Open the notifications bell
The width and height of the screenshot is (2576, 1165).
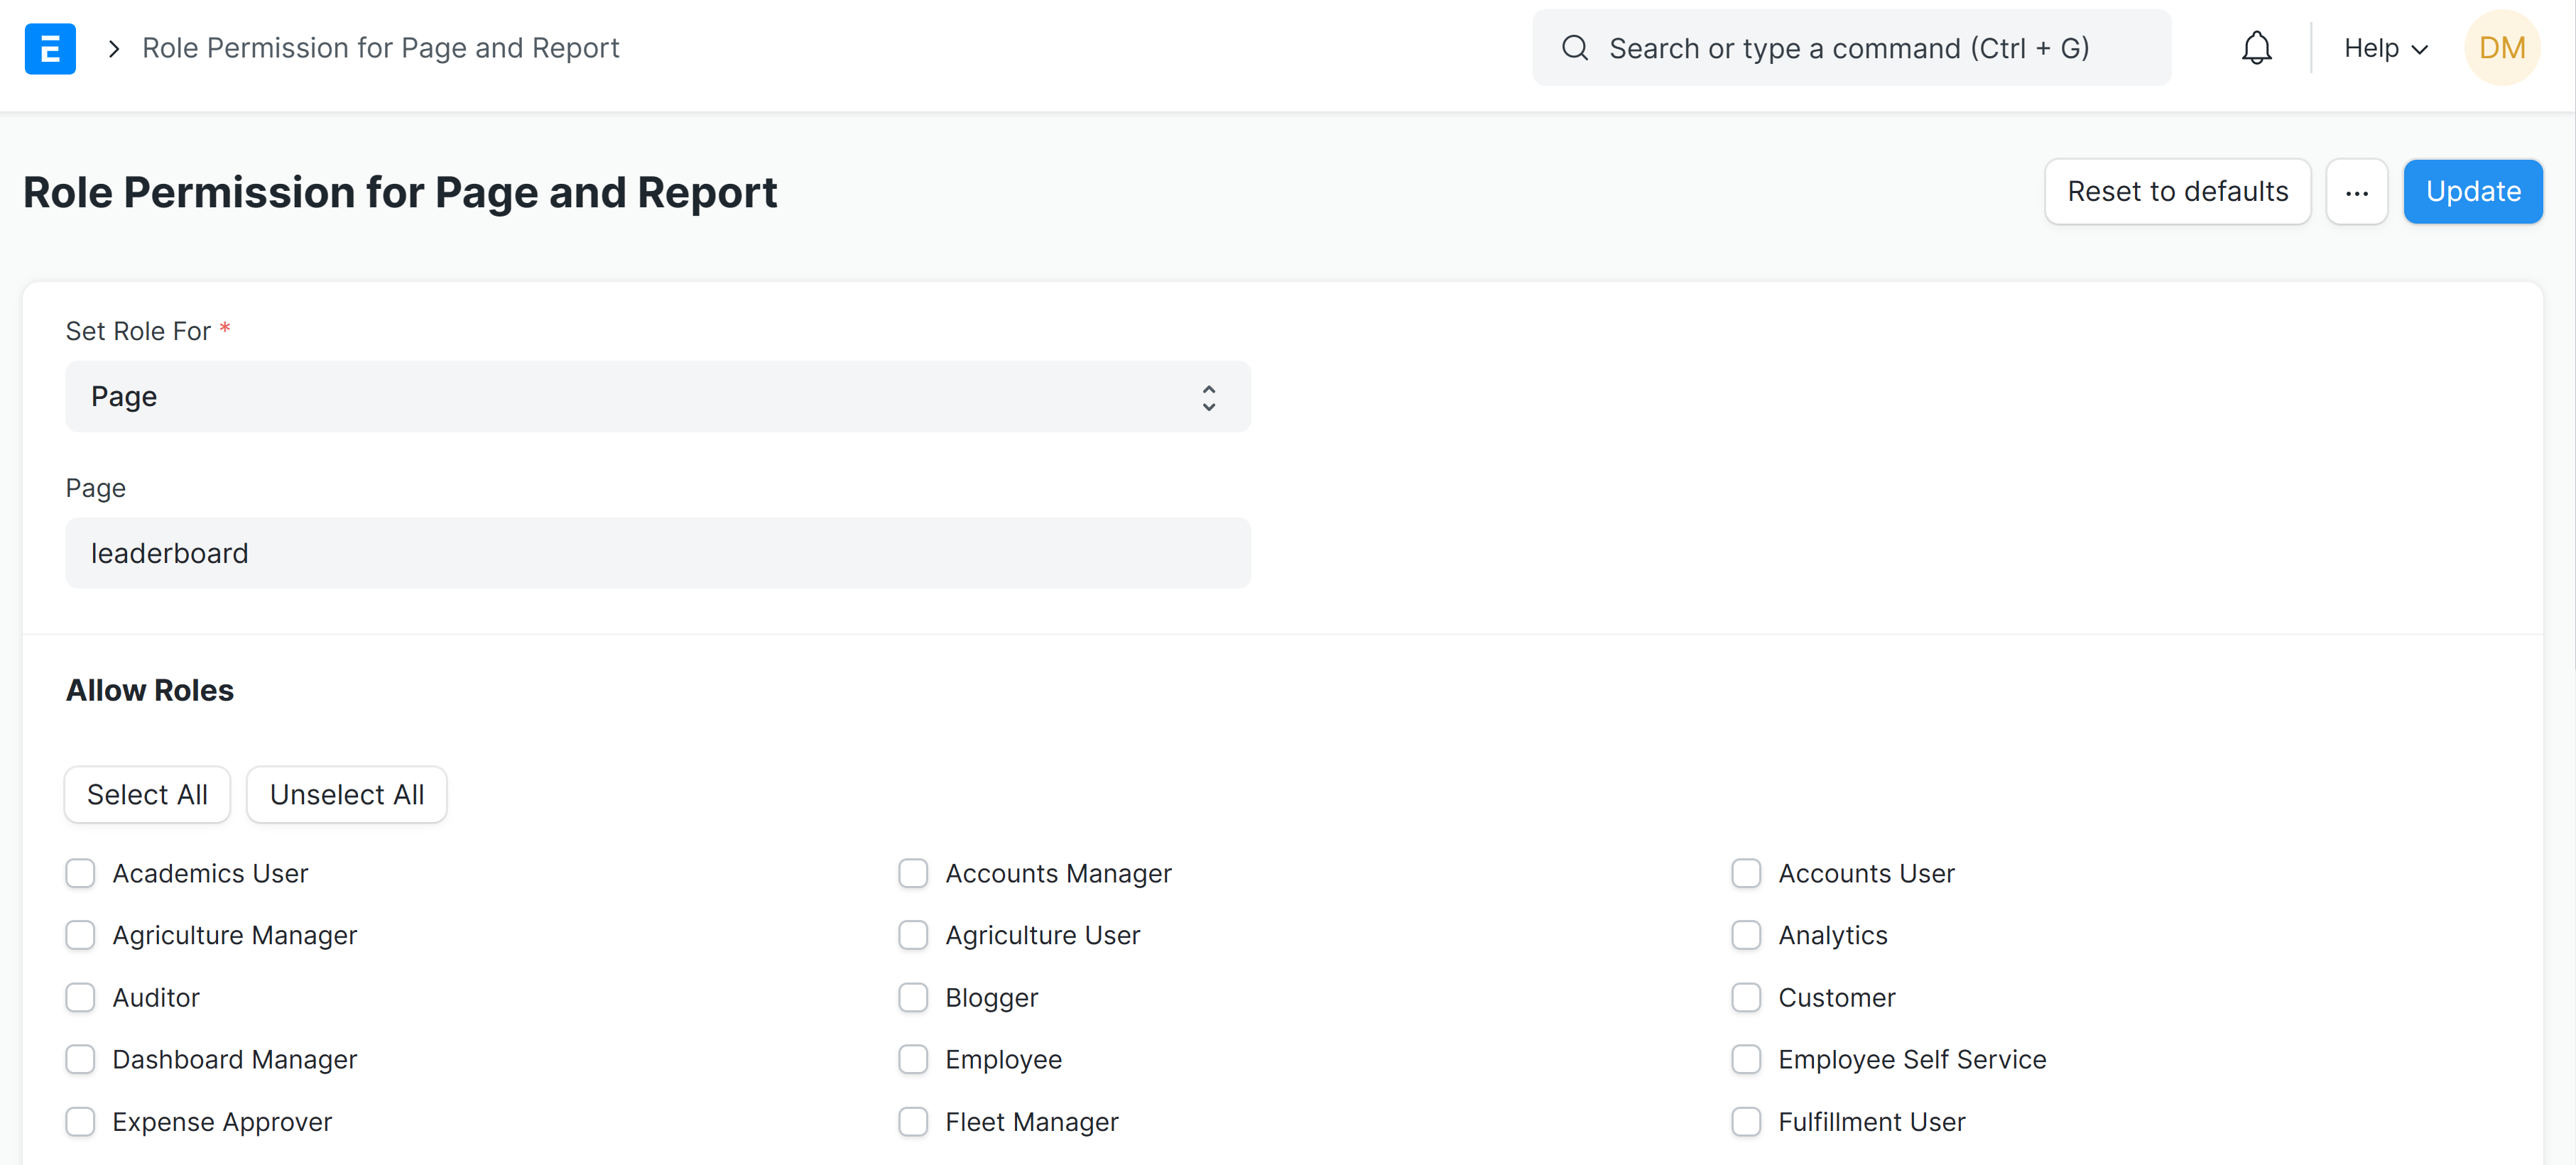2256,48
